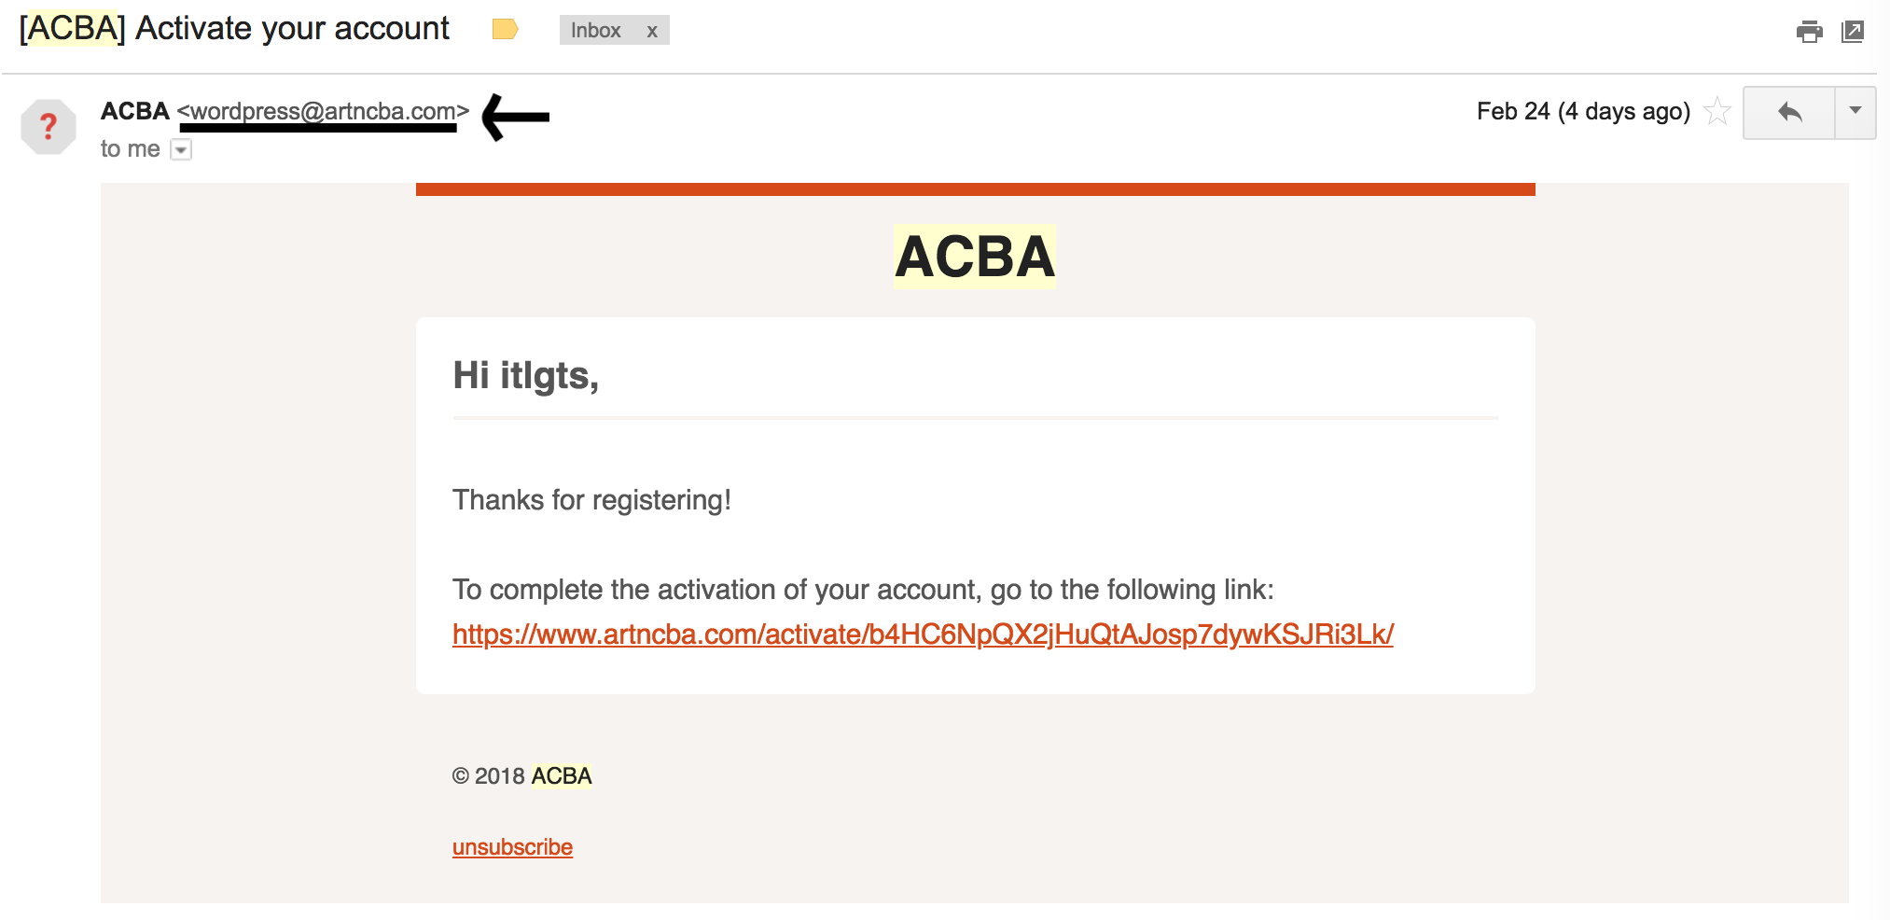The height and width of the screenshot is (920, 1890).
Task: Star this email from ACBA
Action: [1717, 111]
